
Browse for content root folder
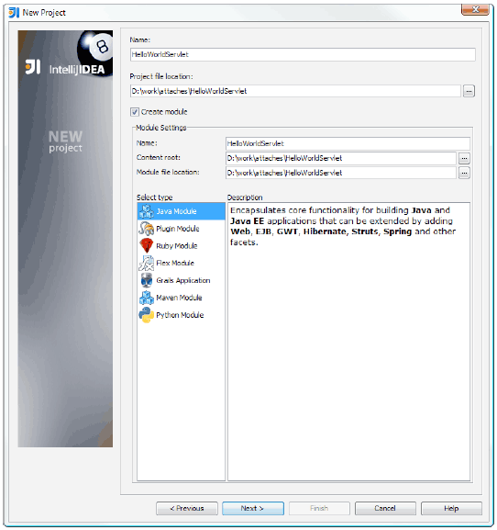coord(464,158)
